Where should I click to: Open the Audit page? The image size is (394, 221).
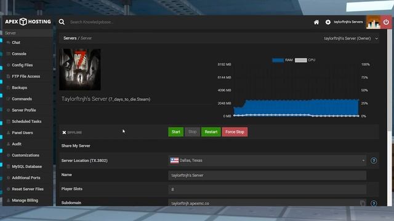(x=17, y=144)
